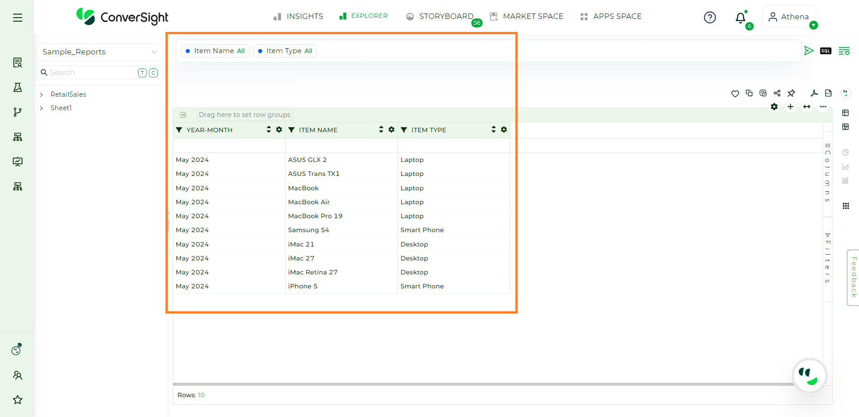Open the Athena user profile button
The image size is (859, 417).
pyautogui.click(x=789, y=17)
